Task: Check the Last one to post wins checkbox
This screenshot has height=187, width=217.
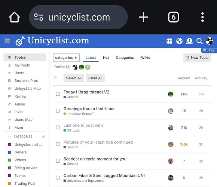Action: point(58,128)
